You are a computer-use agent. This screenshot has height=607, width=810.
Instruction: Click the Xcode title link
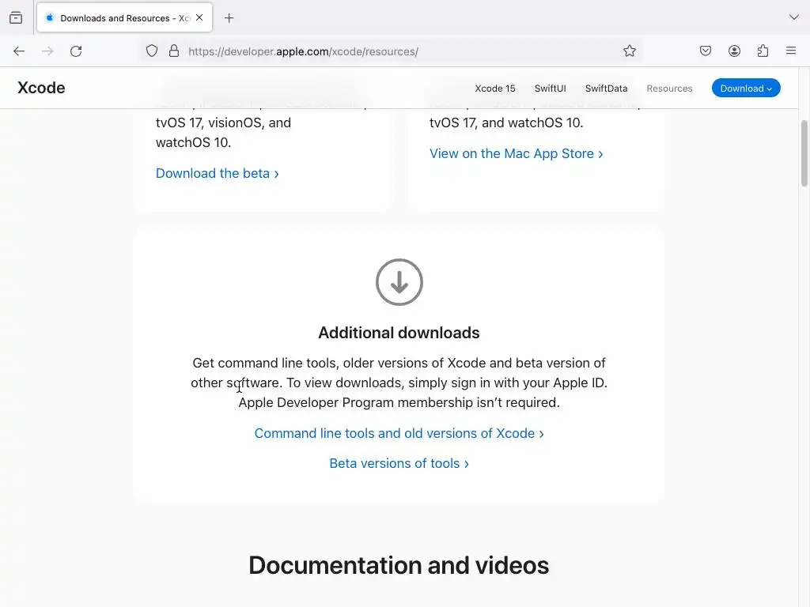click(x=41, y=88)
